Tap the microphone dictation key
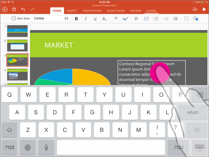Screen dimensions: 209x157 [46, 147]
